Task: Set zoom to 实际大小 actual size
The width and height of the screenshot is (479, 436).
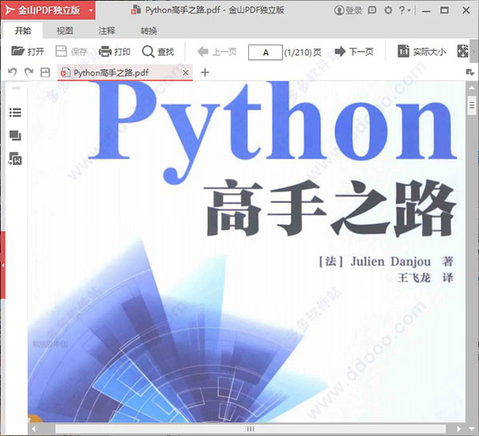Action: (x=422, y=52)
